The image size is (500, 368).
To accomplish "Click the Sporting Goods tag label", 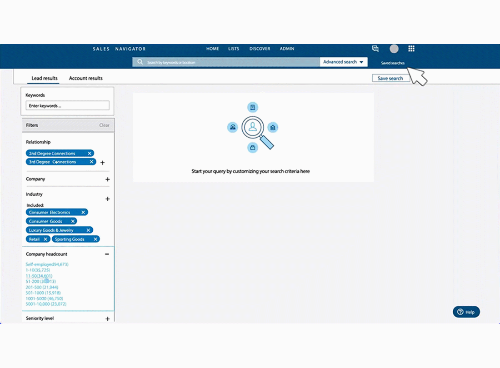I will pos(70,239).
